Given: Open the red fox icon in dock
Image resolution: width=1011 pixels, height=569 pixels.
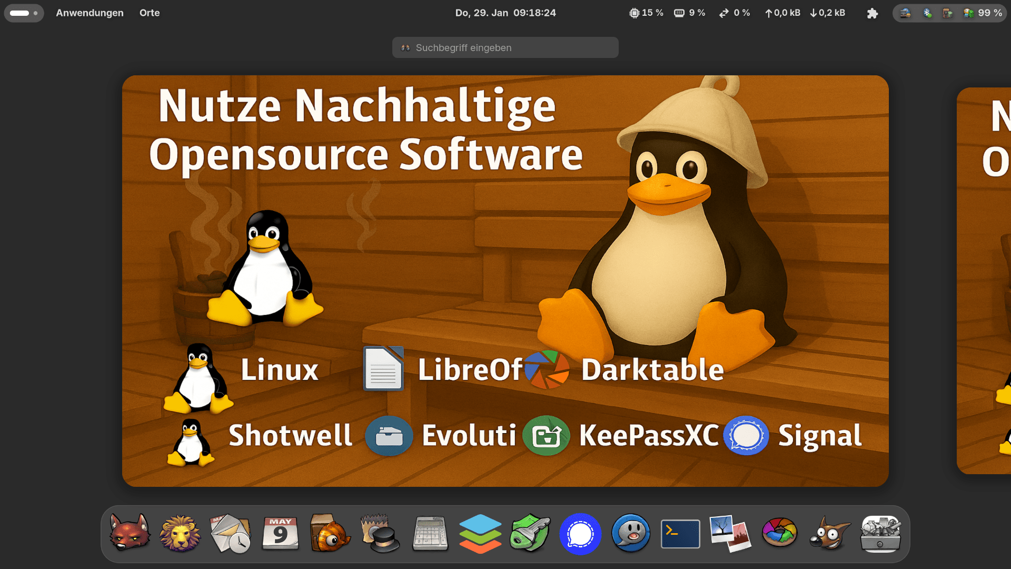Looking at the screenshot, I should click(x=130, y=533).
